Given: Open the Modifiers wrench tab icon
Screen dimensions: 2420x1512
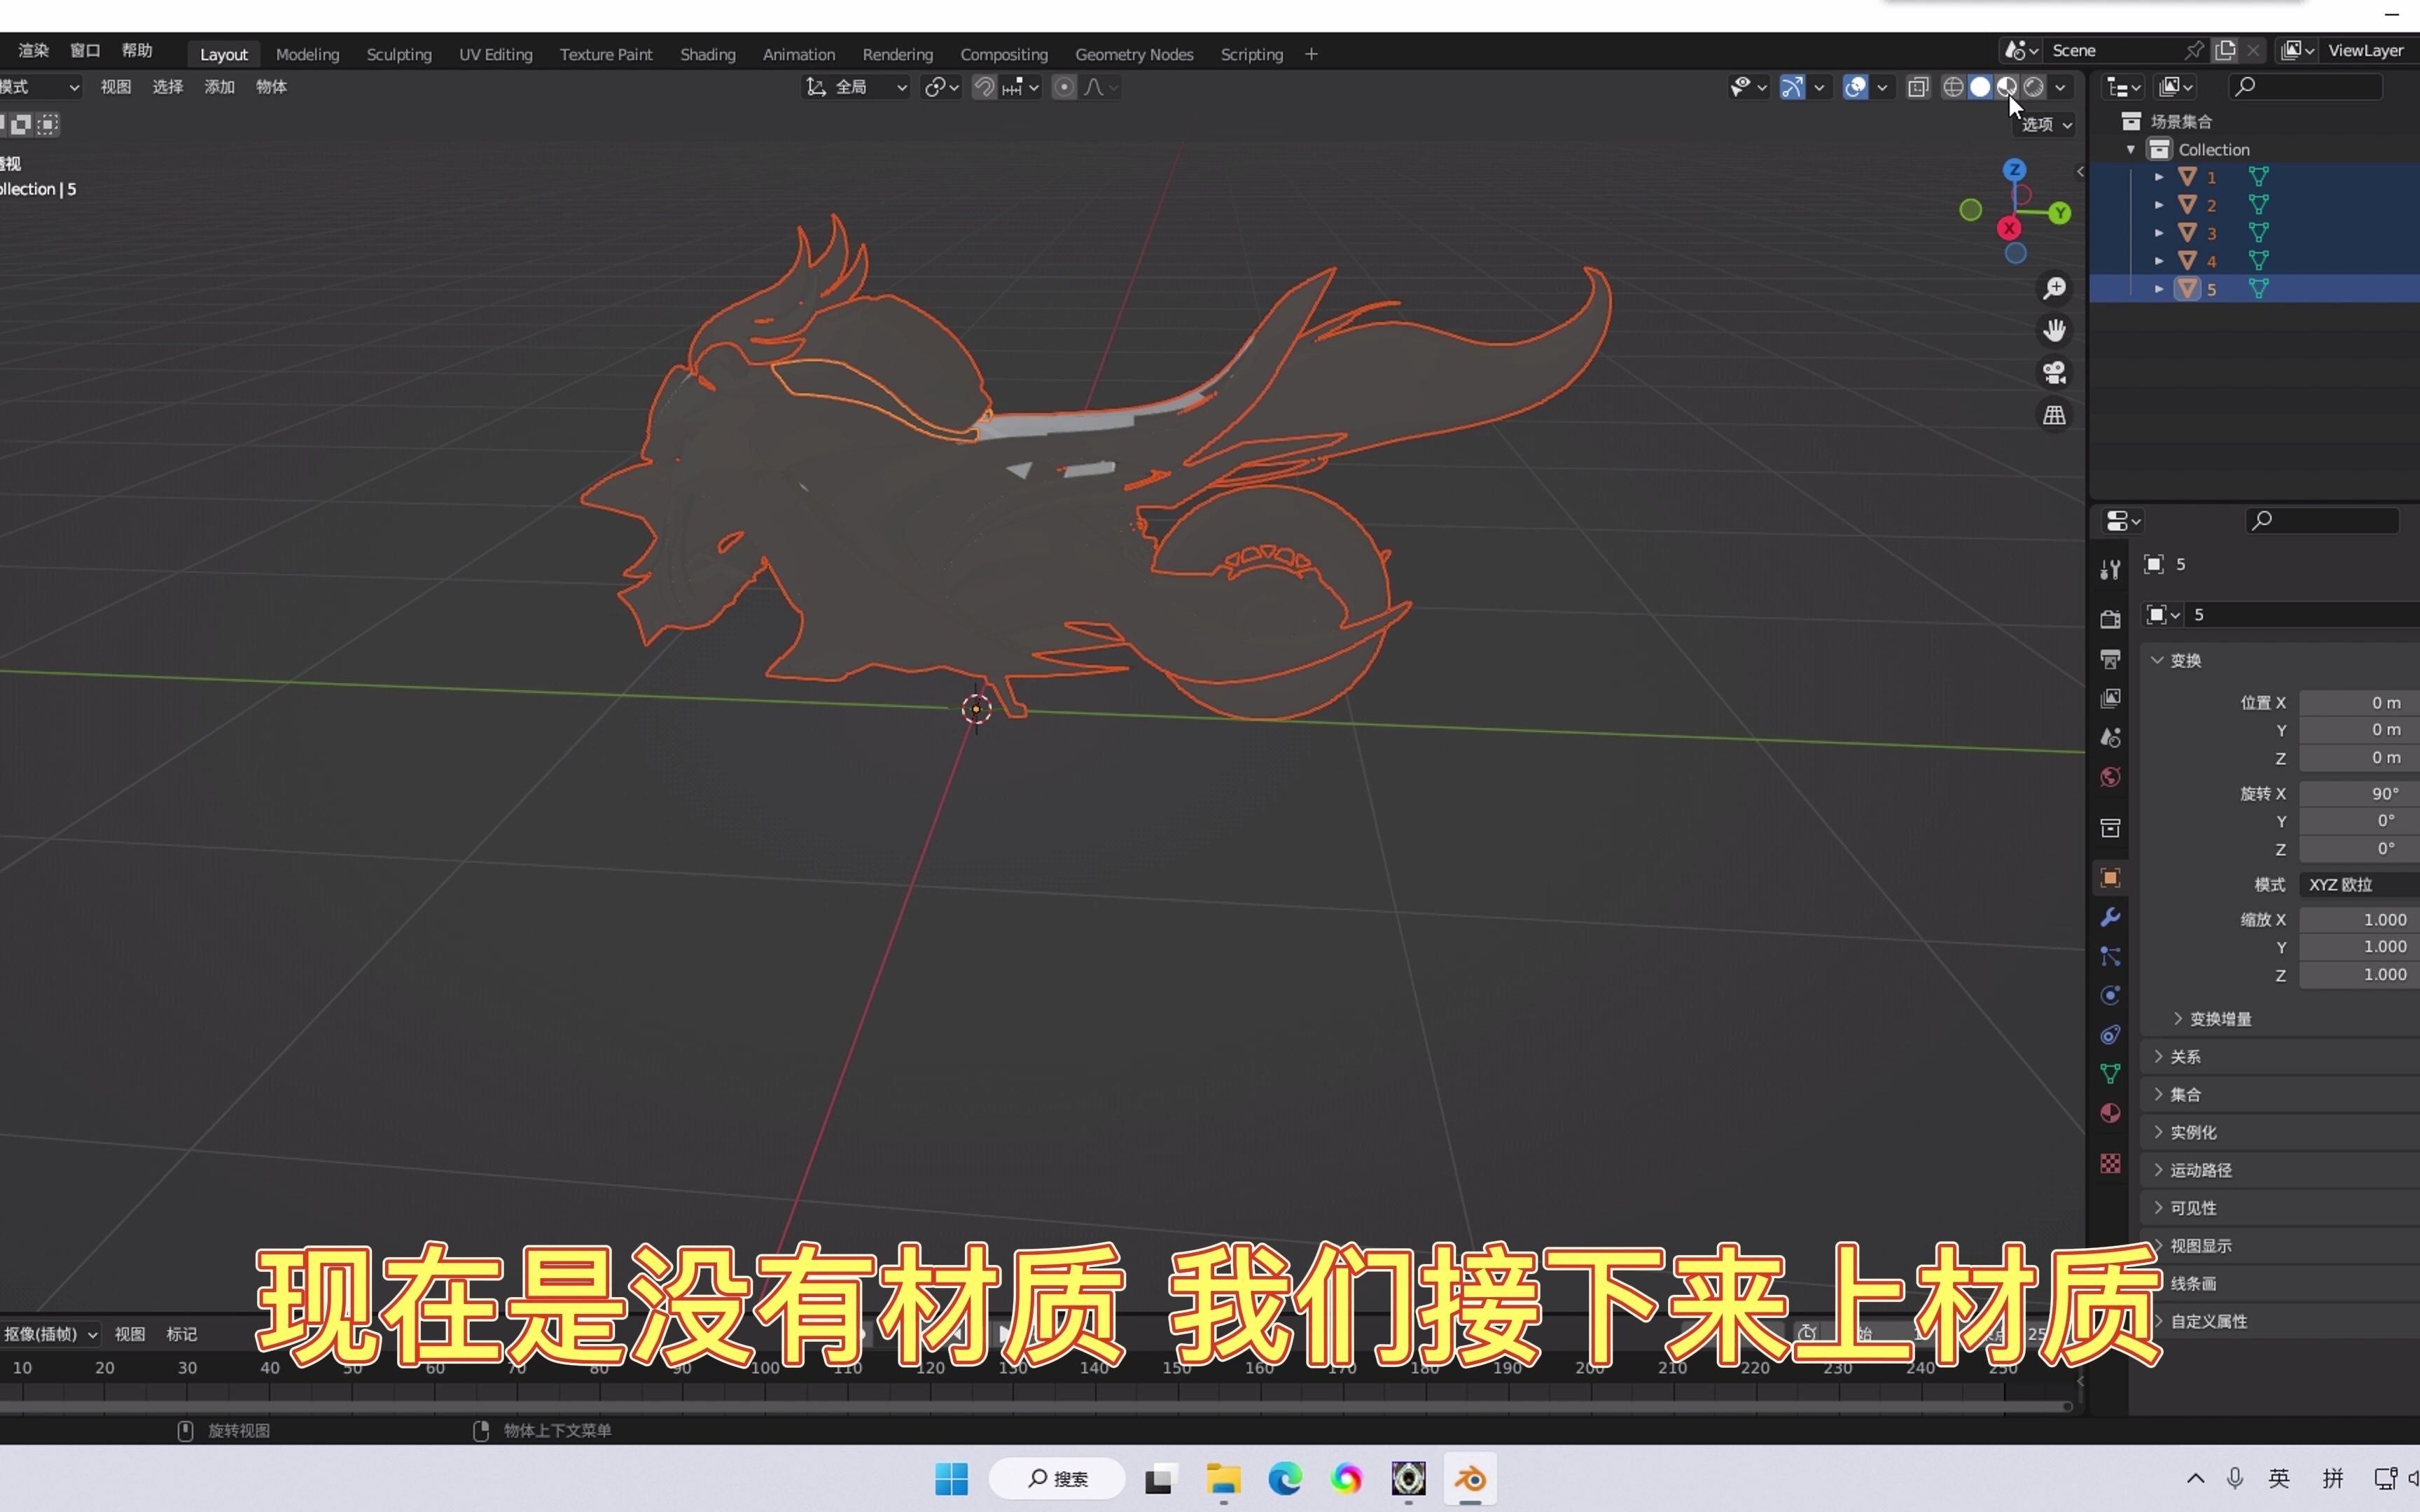Looking at the screenshot, I should [x=2110, y=917].
